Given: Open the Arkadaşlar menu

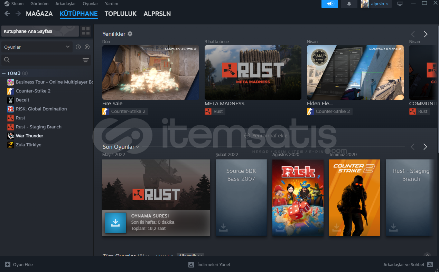Looking at the screenshot, I should (65, 4).
